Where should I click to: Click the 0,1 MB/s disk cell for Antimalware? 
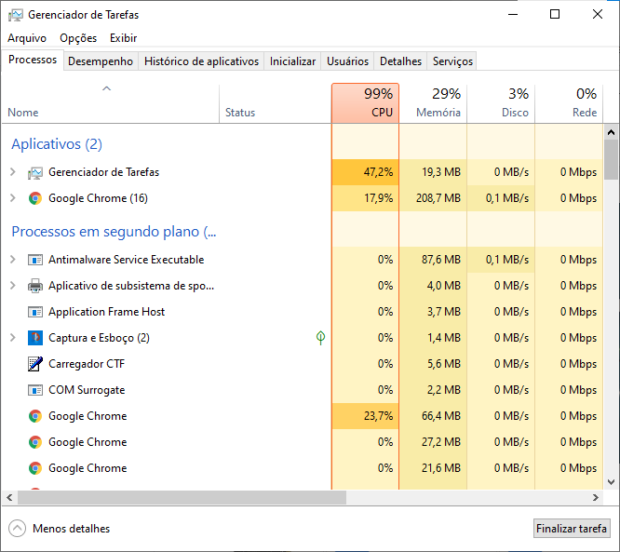click(x=501, y=260)
